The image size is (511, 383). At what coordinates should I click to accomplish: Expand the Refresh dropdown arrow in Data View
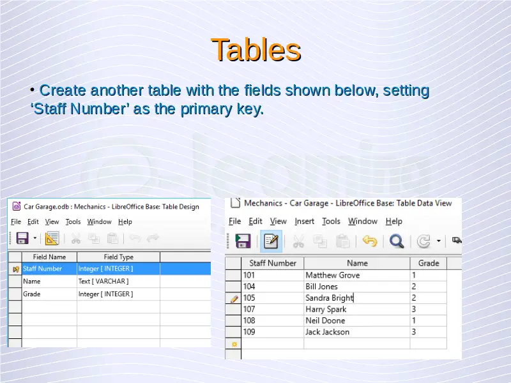click(439, 241)
